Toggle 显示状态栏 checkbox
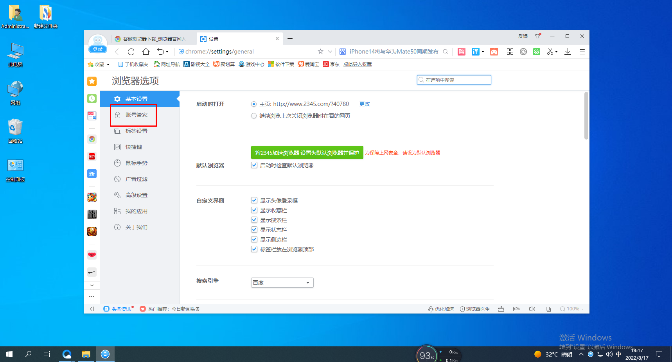 (254, 229)
